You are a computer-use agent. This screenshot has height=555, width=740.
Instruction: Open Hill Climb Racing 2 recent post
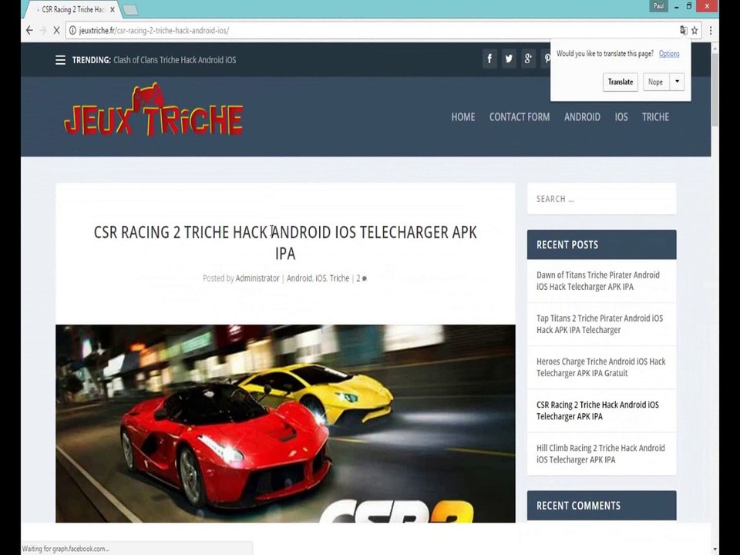coord(600,453)
